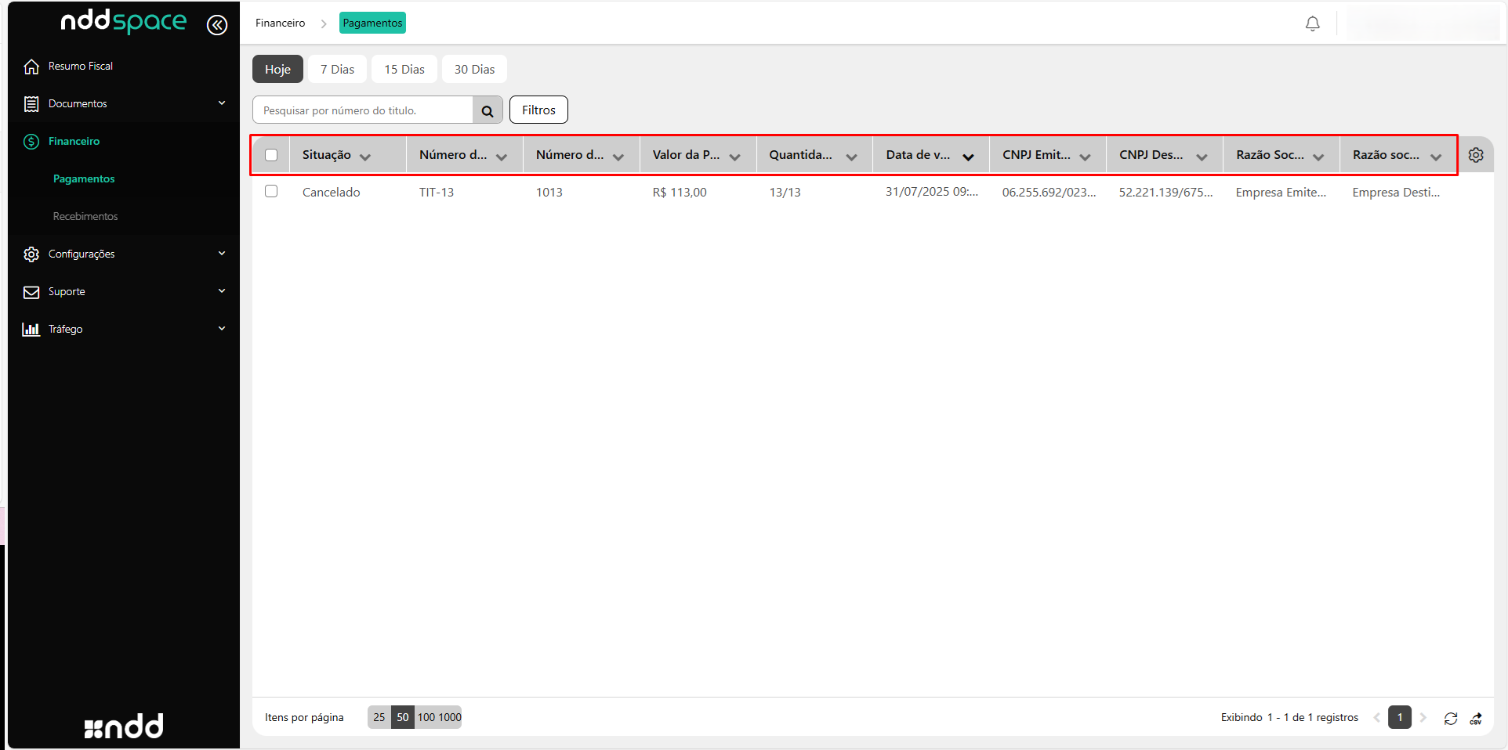1508x750 pixels.
Task: Open the Situação column dropdown arrow
Action: (365, 157)
